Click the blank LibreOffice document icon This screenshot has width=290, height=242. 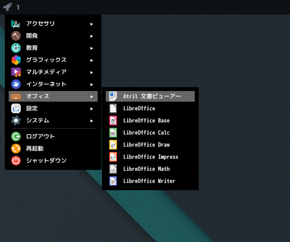click(113, 108)
